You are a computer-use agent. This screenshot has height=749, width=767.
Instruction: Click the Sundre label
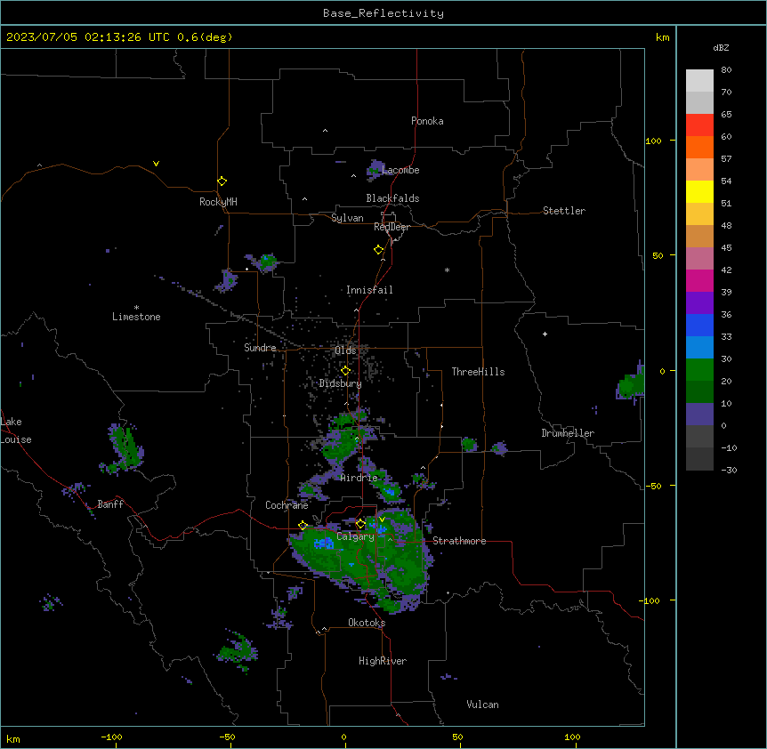(260, 348)
